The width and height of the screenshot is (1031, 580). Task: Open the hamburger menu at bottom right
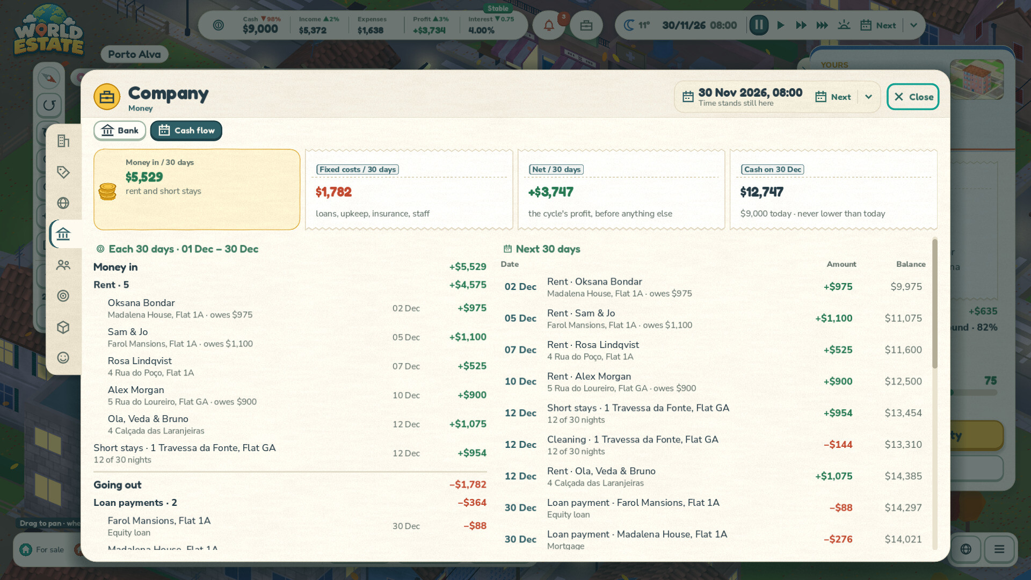[x=999, y=549]
